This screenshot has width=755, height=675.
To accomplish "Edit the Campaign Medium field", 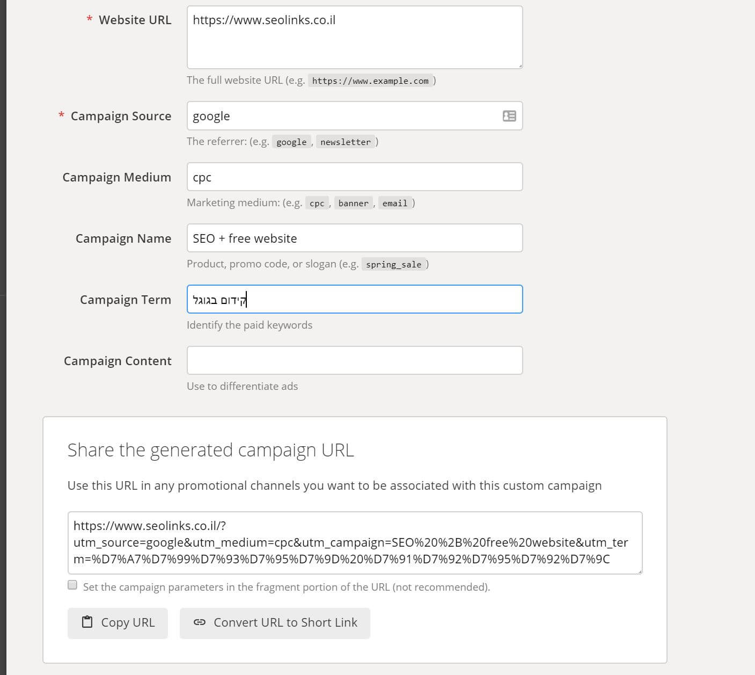I will pyautogui.click(x=355, y=177).
